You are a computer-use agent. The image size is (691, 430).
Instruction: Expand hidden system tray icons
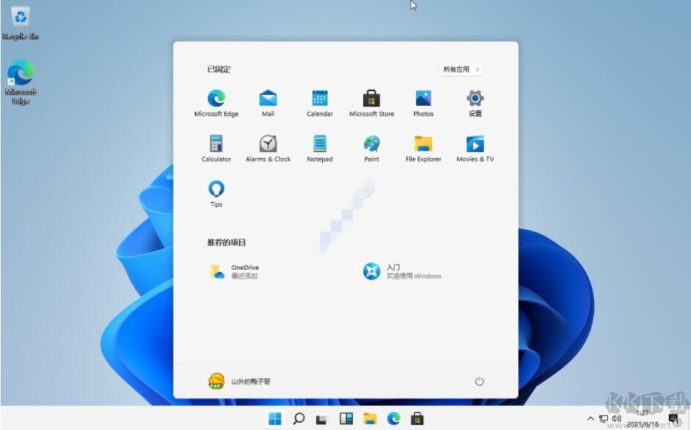tap(590, 418)
